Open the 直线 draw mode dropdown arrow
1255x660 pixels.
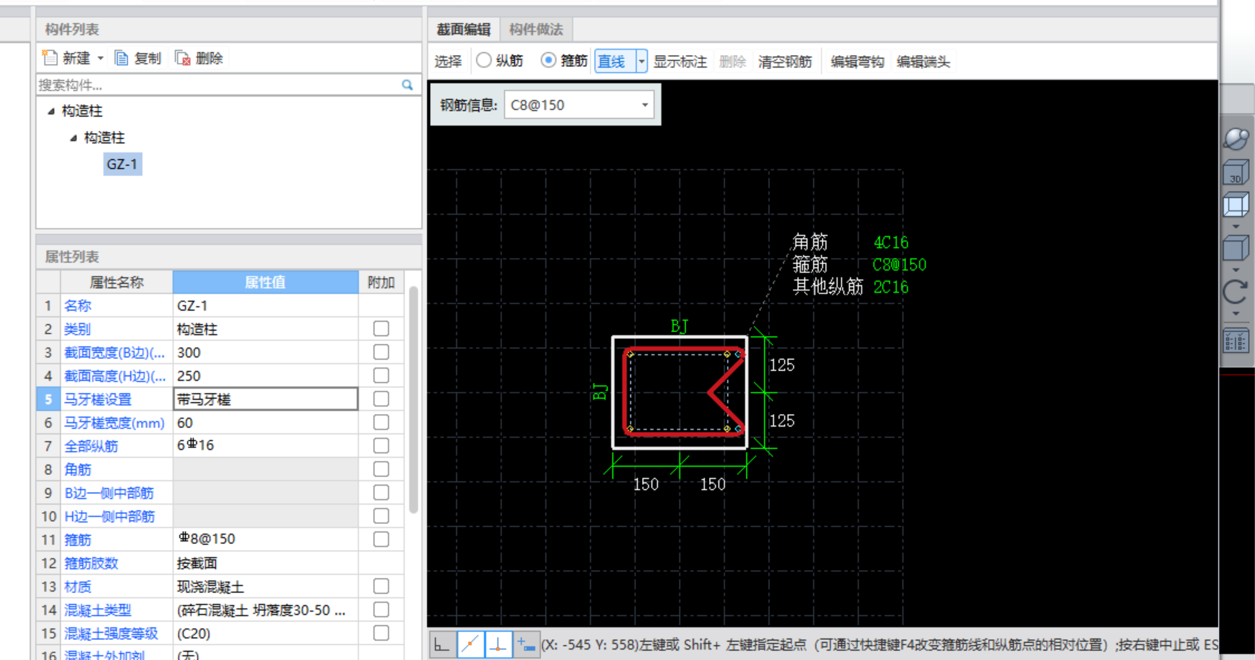(641, 61)
